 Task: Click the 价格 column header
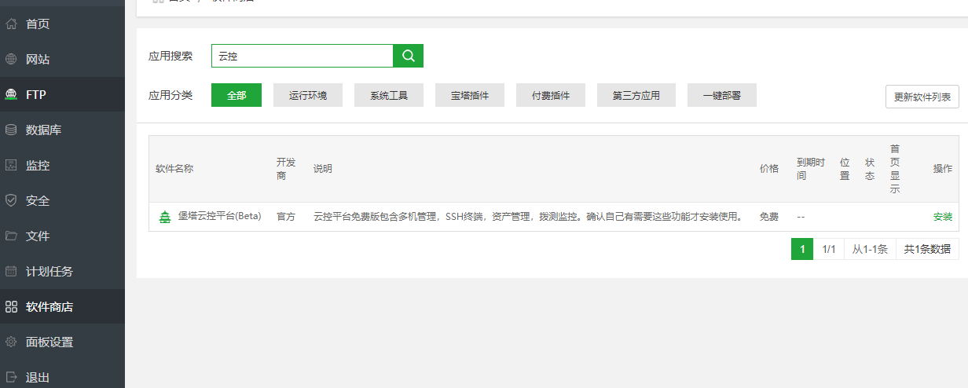pos(769,169)
